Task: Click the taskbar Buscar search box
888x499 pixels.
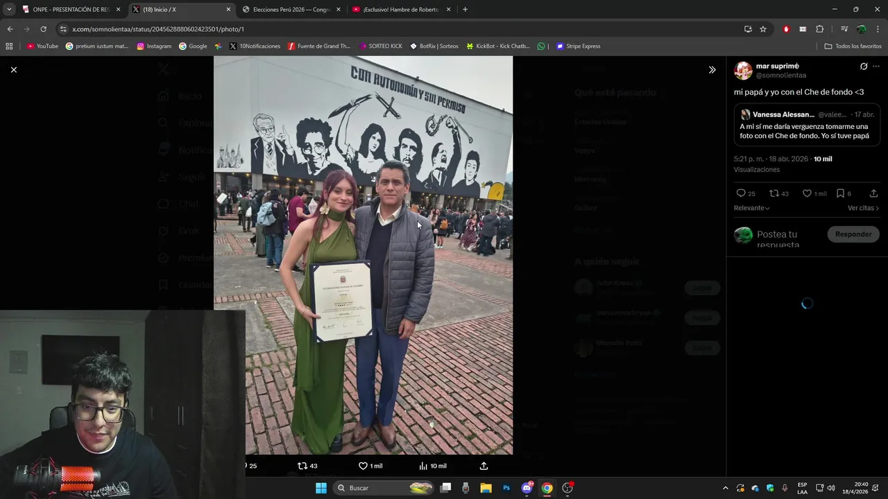Action: [x=384, y=488]
